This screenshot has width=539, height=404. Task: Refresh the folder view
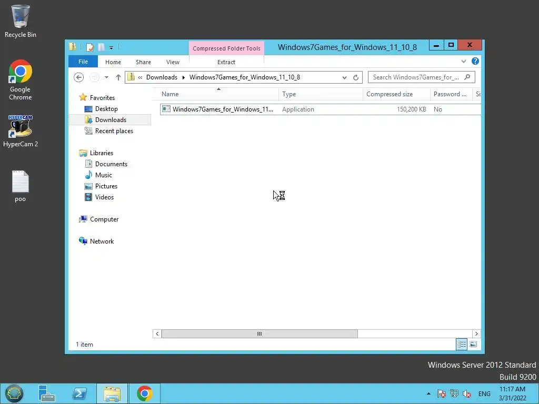pyautogui.click(x=356, y=78)
